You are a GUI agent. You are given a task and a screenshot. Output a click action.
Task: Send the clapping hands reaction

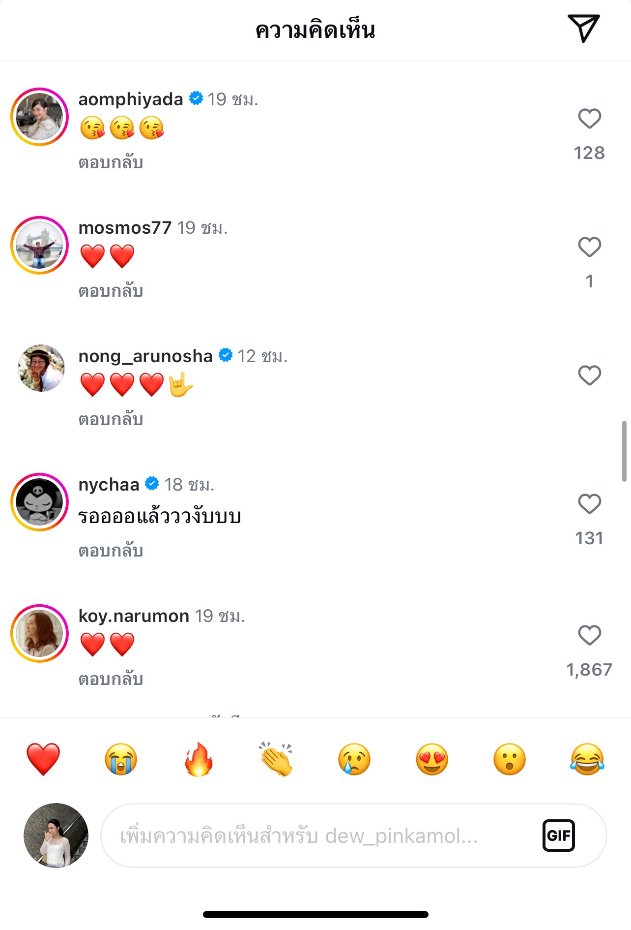[x=276, y=759]
